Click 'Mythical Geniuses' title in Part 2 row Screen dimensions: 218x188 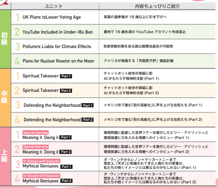point(41,181)
